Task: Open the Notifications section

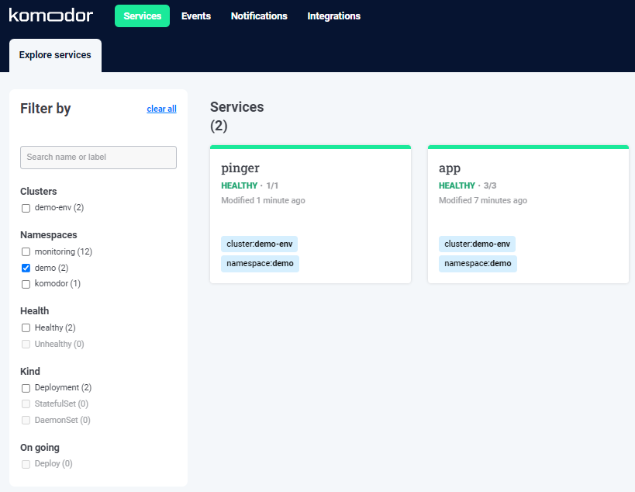Action: [259, 16]
